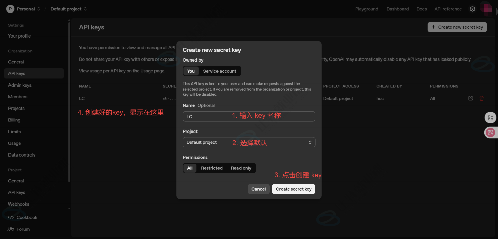Click the CREATED BY column header
Viewport: 498px width, 239px height.
pos(389,86)
